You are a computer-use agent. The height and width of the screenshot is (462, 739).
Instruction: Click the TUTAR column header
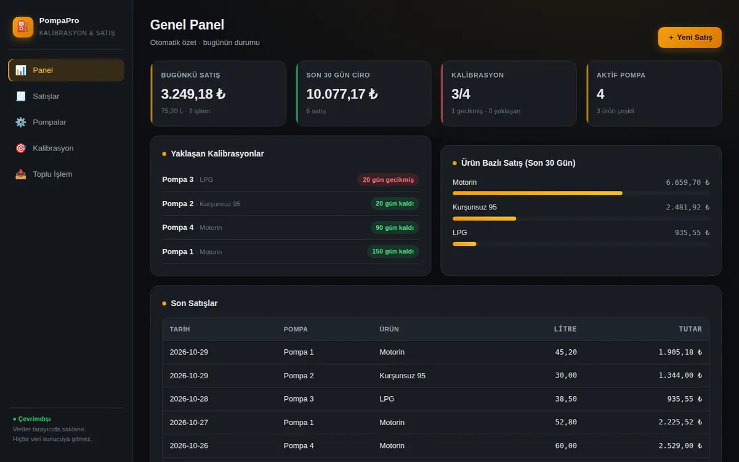[x=690, y=330]
